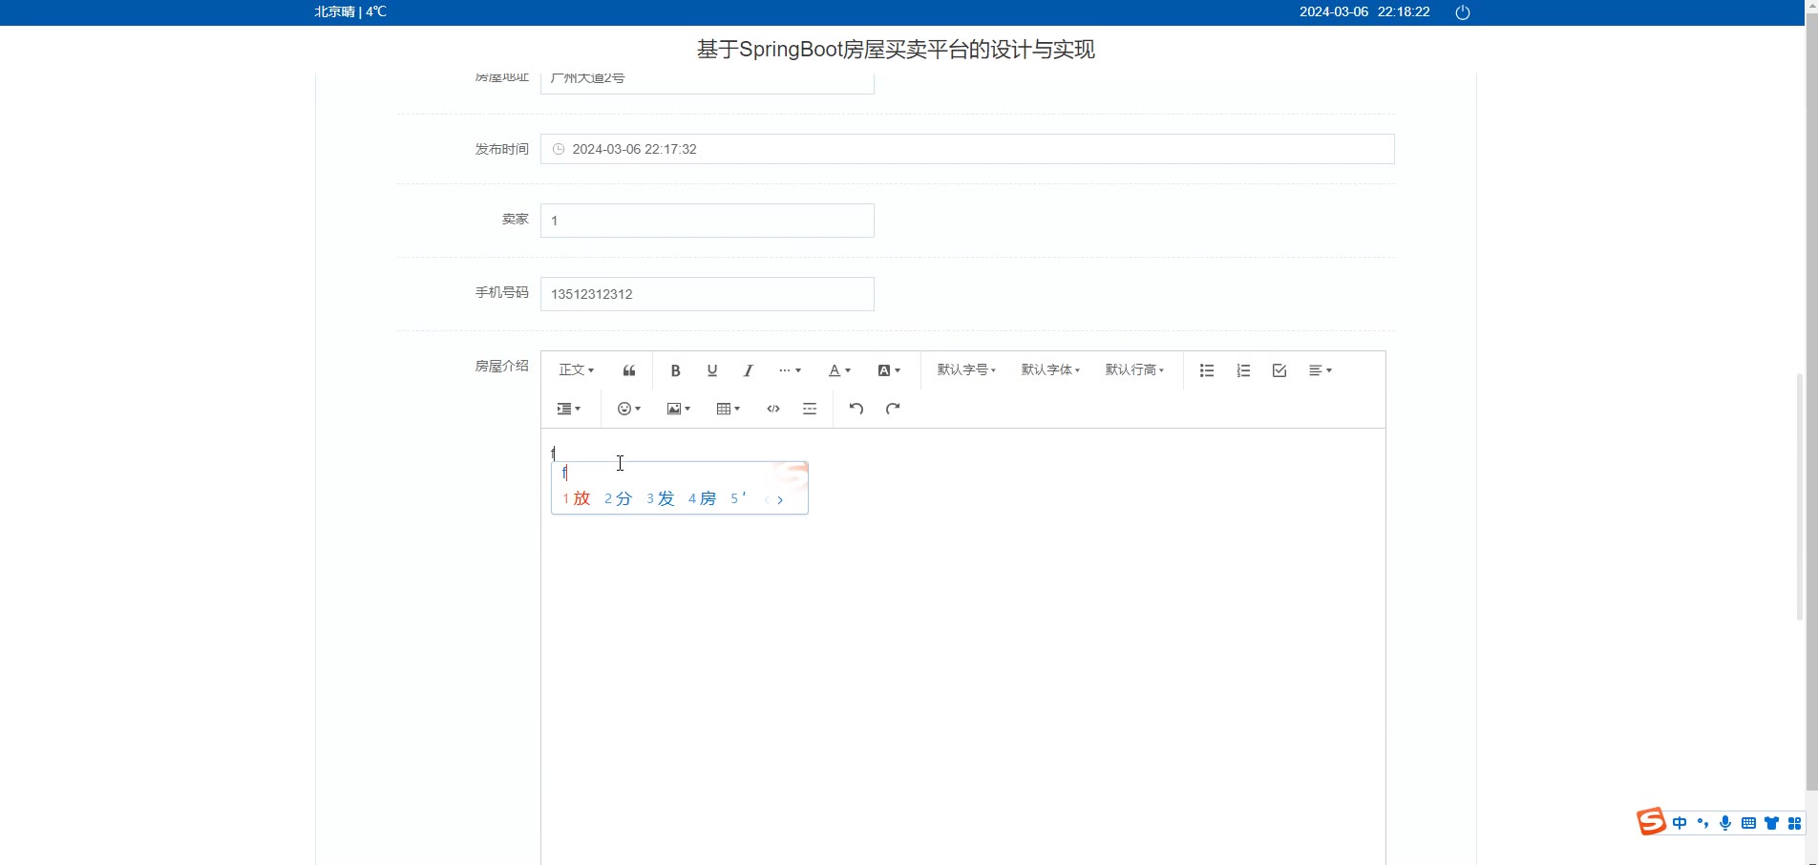Screen dimensions: 1818x865
Task: Insert a todo checkbox list
Action: [1279, 370]
